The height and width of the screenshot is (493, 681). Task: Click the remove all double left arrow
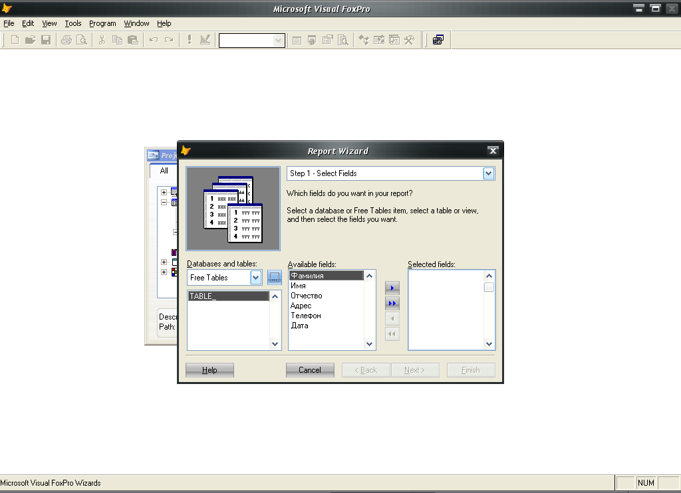pyautogui.click(x=392, y=334)
